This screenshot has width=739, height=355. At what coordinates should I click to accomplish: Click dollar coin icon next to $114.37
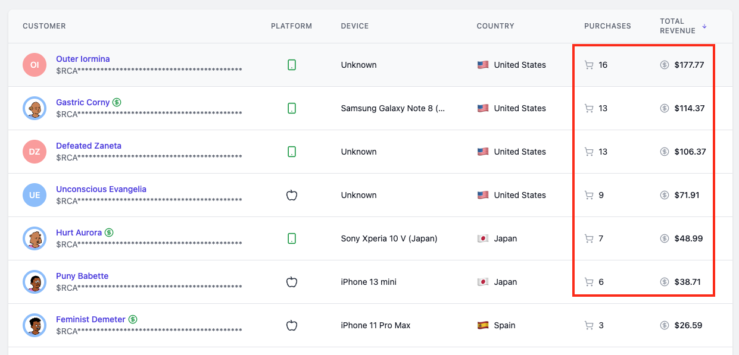click(665, 108)
